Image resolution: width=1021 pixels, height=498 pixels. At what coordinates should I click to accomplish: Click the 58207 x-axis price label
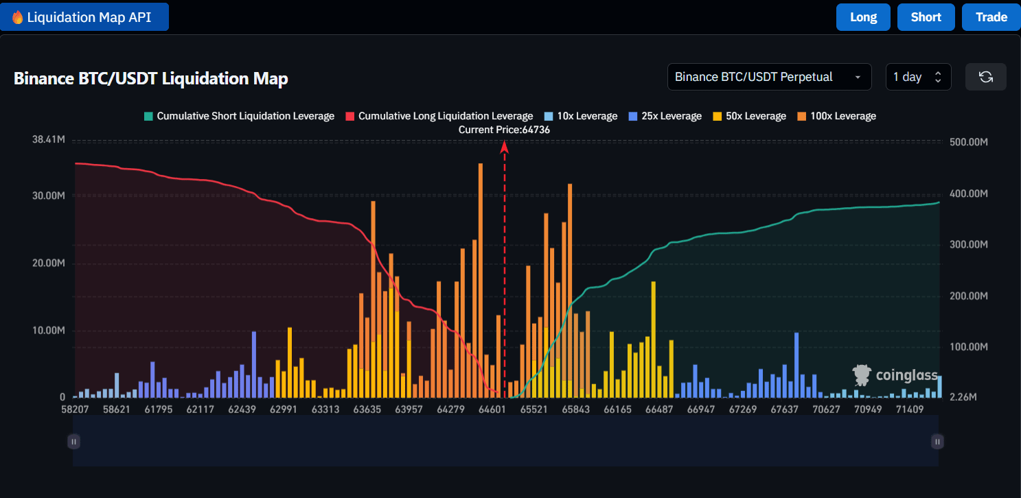tap(75, 410)
